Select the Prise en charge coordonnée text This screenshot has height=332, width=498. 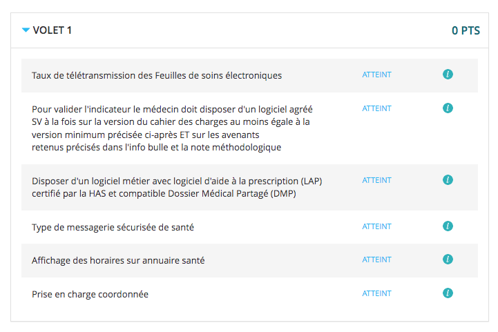click(90, 295)
